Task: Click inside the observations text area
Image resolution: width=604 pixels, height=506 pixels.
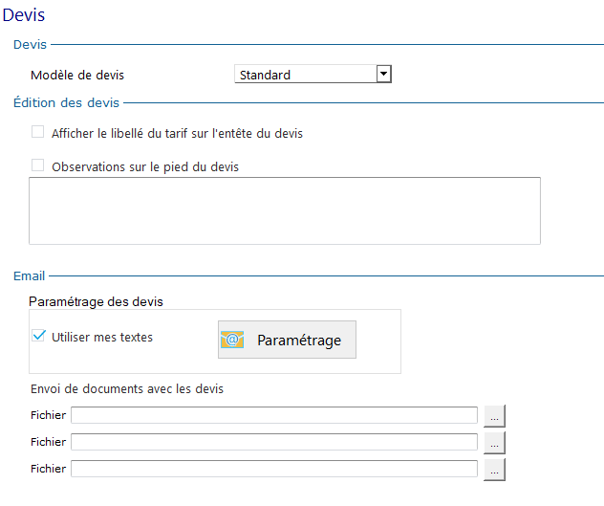Action: 285,211
